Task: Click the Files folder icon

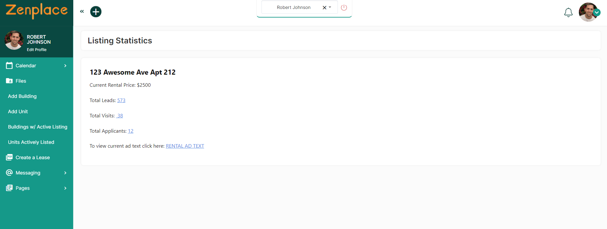Action: point(9,81)
